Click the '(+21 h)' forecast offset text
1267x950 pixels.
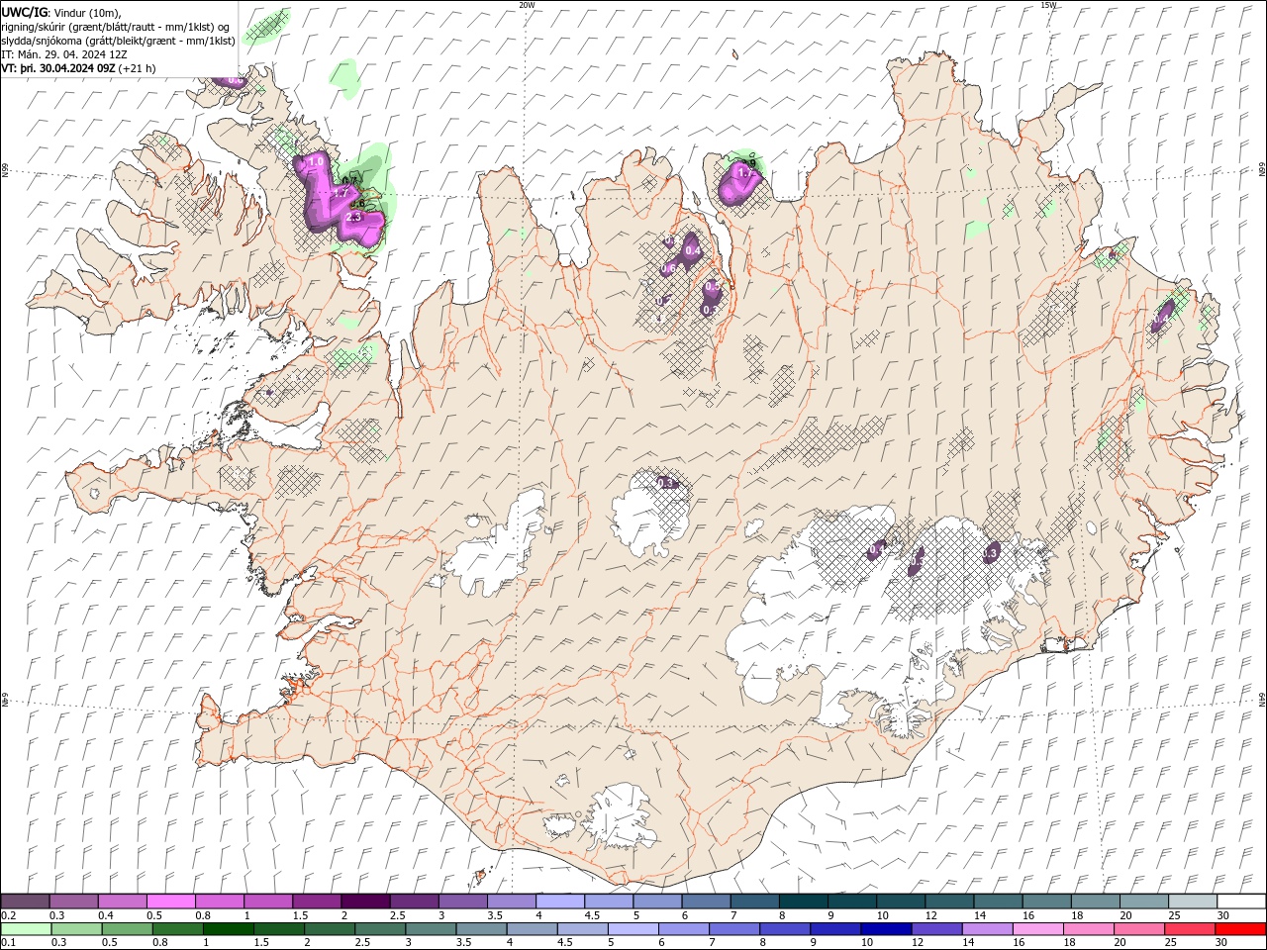138,68
